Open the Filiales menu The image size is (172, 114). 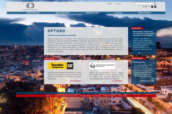click(118, 13)
